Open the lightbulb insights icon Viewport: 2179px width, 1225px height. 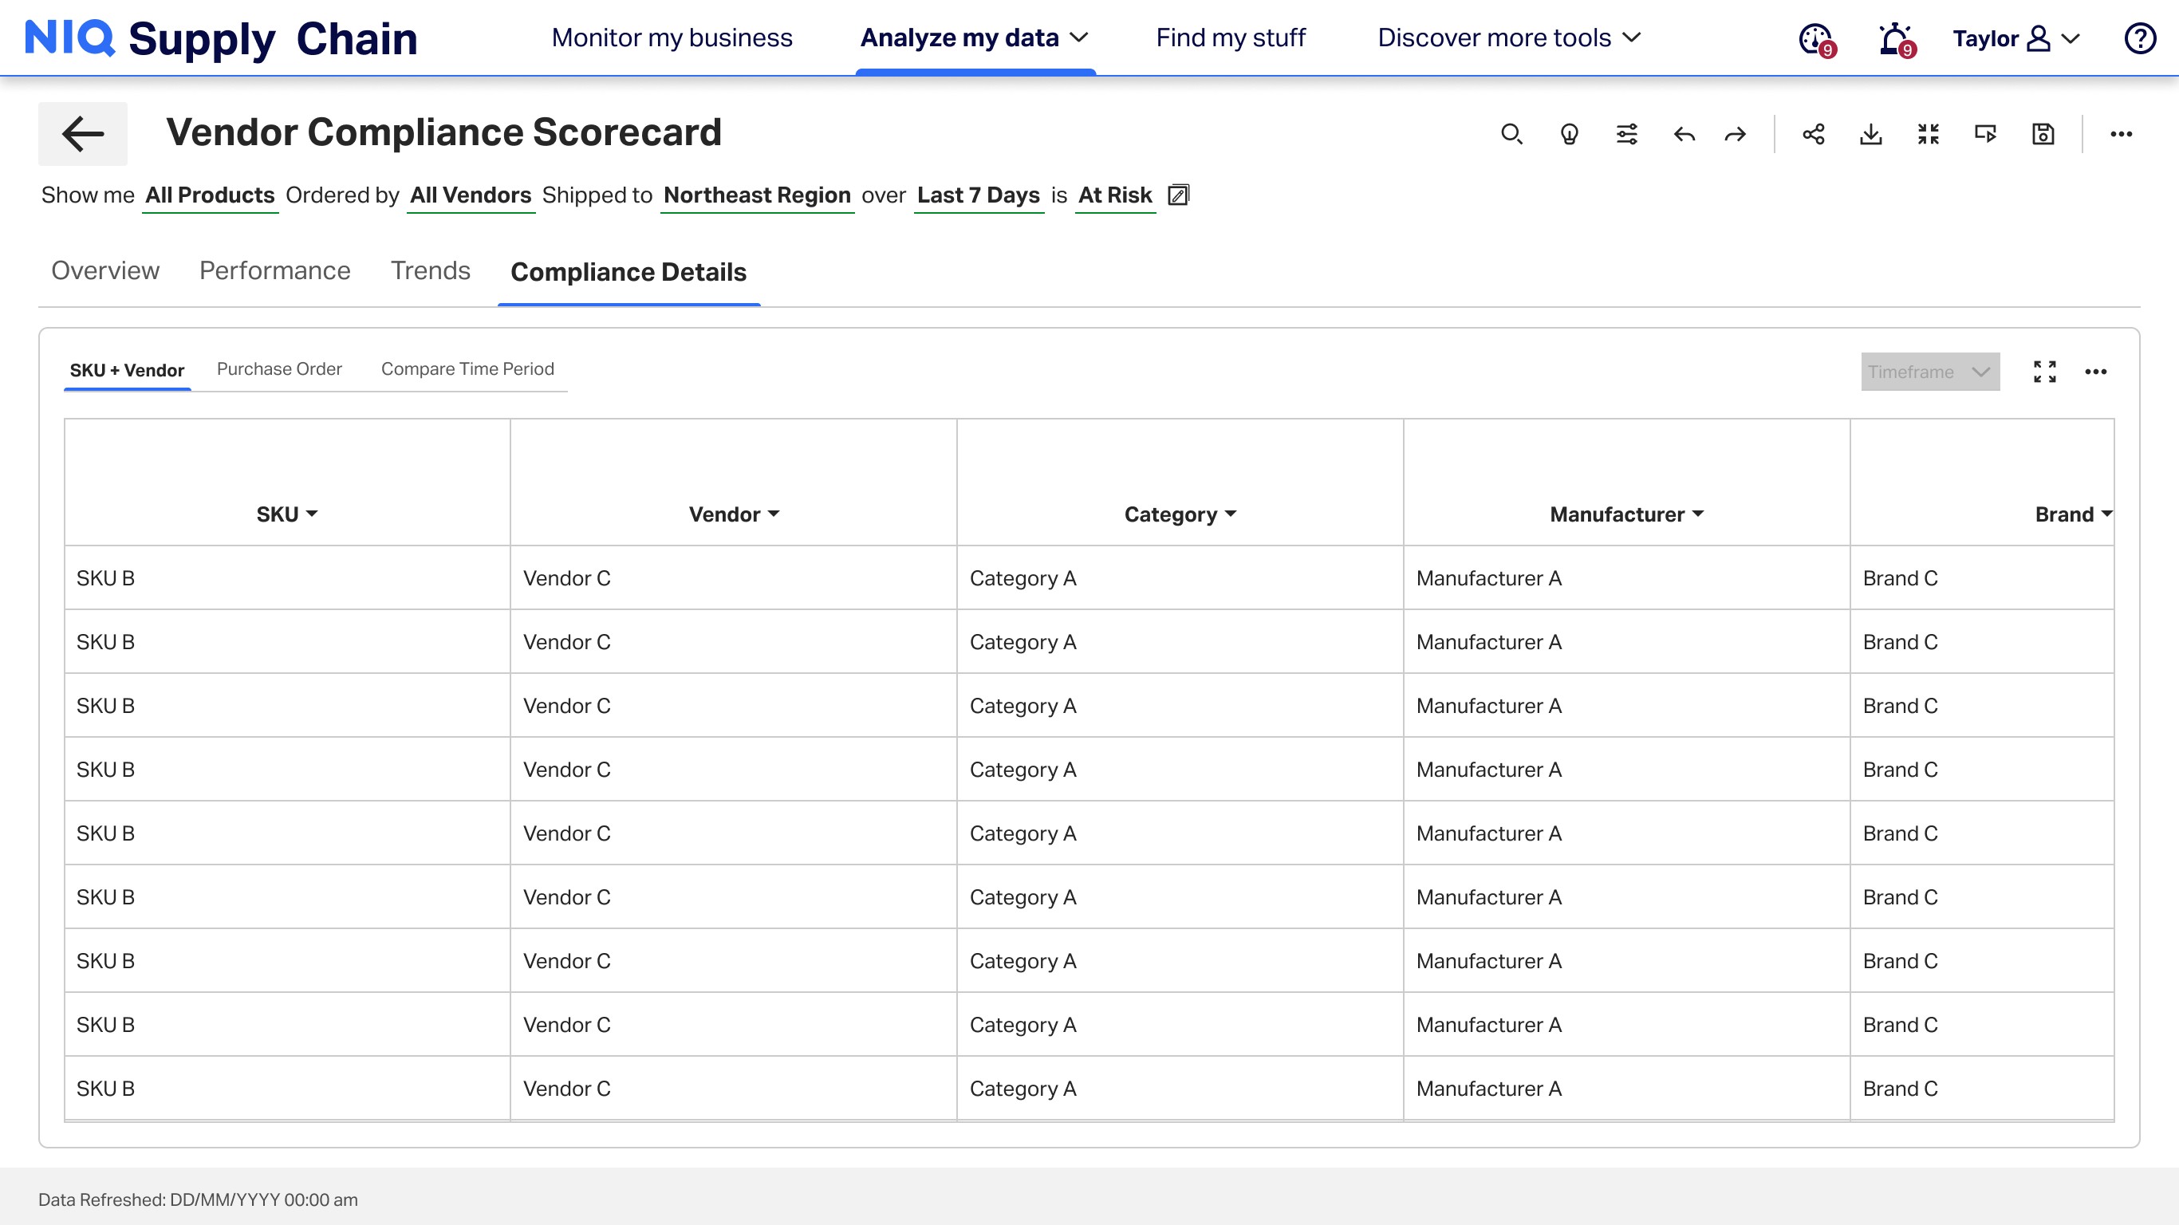point(1569,134)
